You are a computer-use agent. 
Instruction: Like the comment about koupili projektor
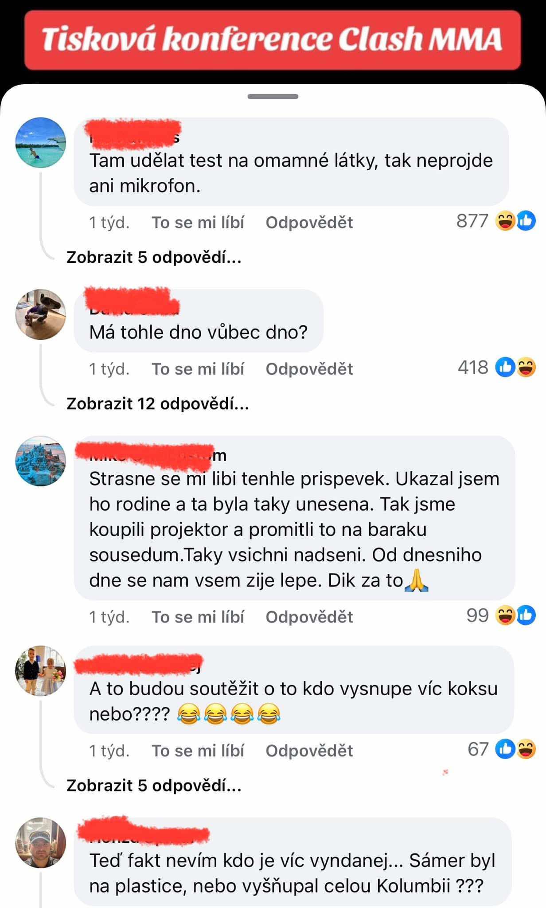(198, 617)
